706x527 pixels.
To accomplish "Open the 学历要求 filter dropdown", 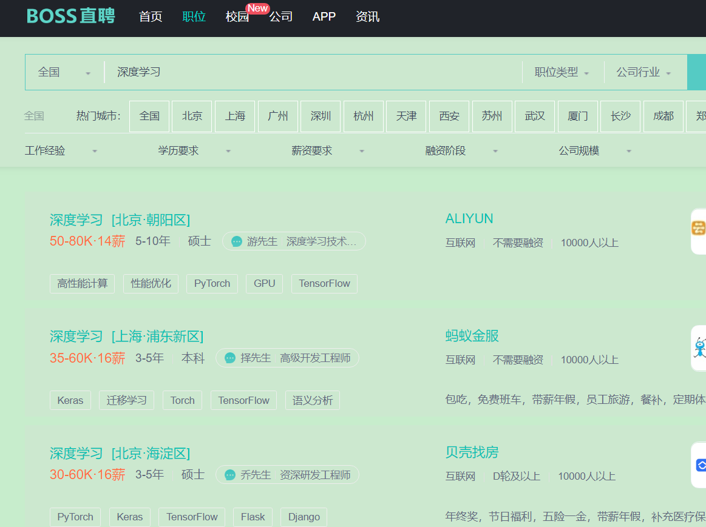I will click(x=194, y=150).
